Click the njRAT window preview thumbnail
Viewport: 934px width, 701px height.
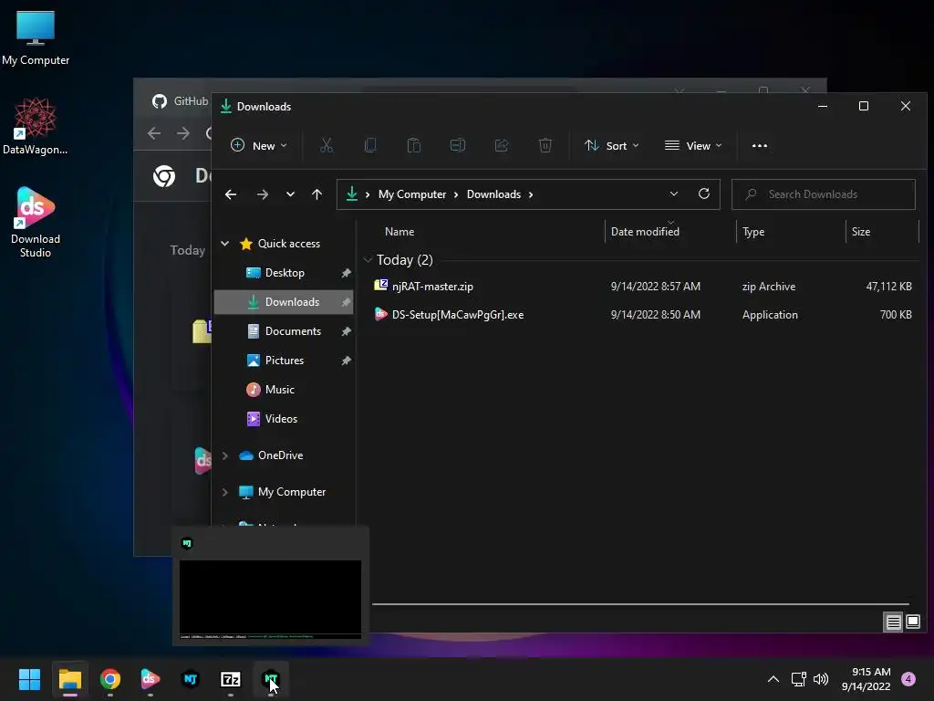point(270,600)
